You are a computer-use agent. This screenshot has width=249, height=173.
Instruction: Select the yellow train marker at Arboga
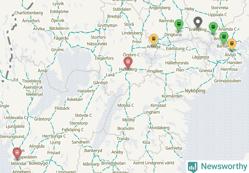(154, 39)
